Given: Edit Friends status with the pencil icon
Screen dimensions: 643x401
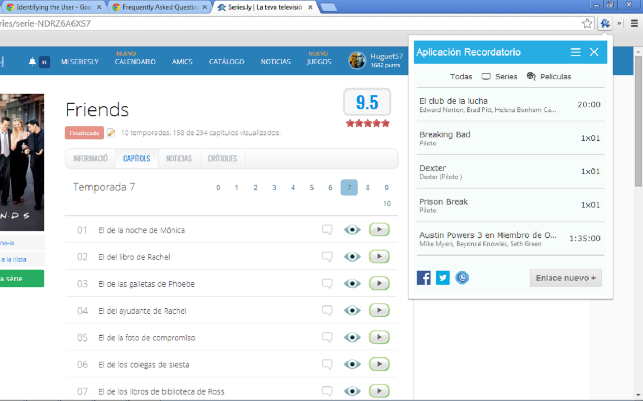Looking at the screenshot, I should (111, 133).
